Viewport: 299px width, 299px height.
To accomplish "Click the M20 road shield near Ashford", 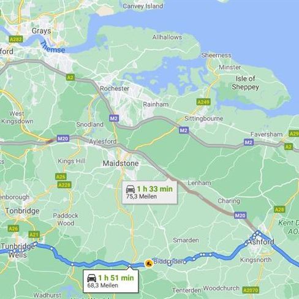I will coord(240,215).
